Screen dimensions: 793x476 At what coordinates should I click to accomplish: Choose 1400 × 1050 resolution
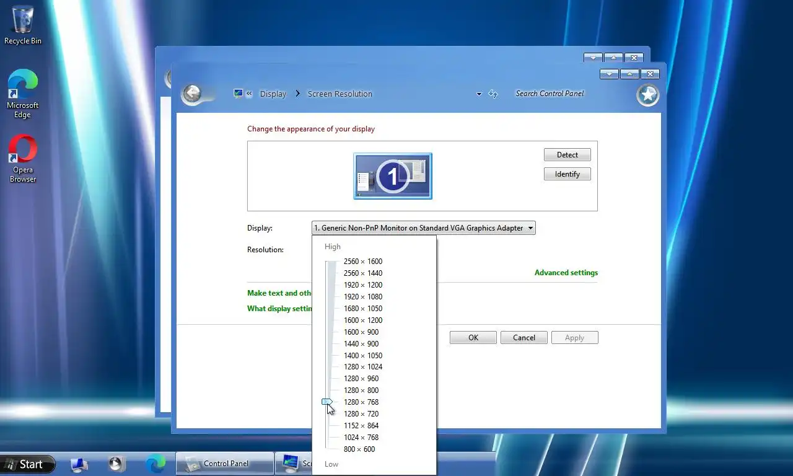click(x=363, y=356)
